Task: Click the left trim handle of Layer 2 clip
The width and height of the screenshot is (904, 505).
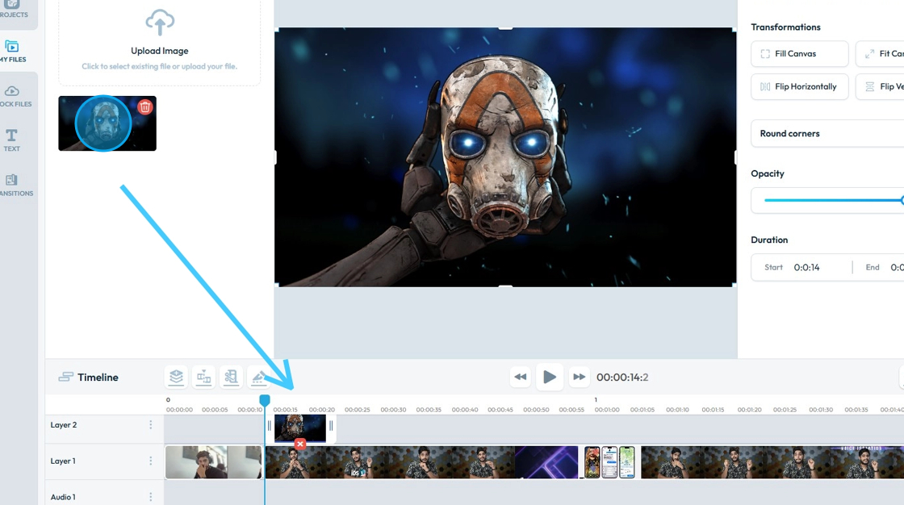Action: (x=270, y=426)
